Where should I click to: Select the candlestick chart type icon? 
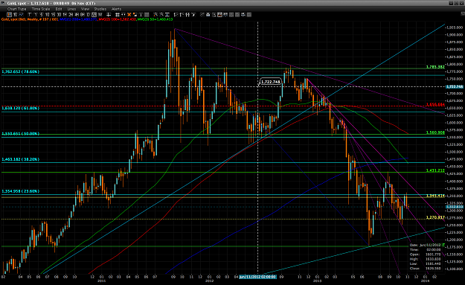pos(10,15)
